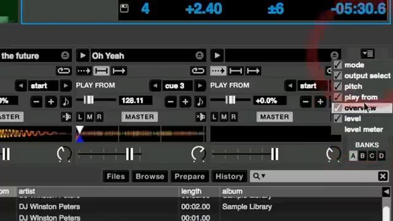Adjust the third slot pitch slider
393x221 pixels.
tap(230, 100)
